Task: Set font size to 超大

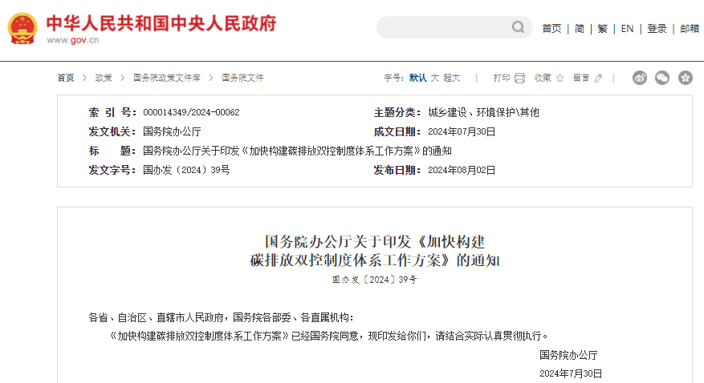Action: tap(452, 78)
